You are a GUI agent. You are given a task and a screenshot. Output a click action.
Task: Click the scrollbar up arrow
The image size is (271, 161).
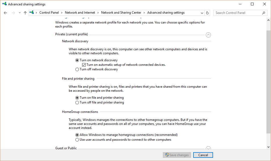pyautogui.click(x=268, y=20)
